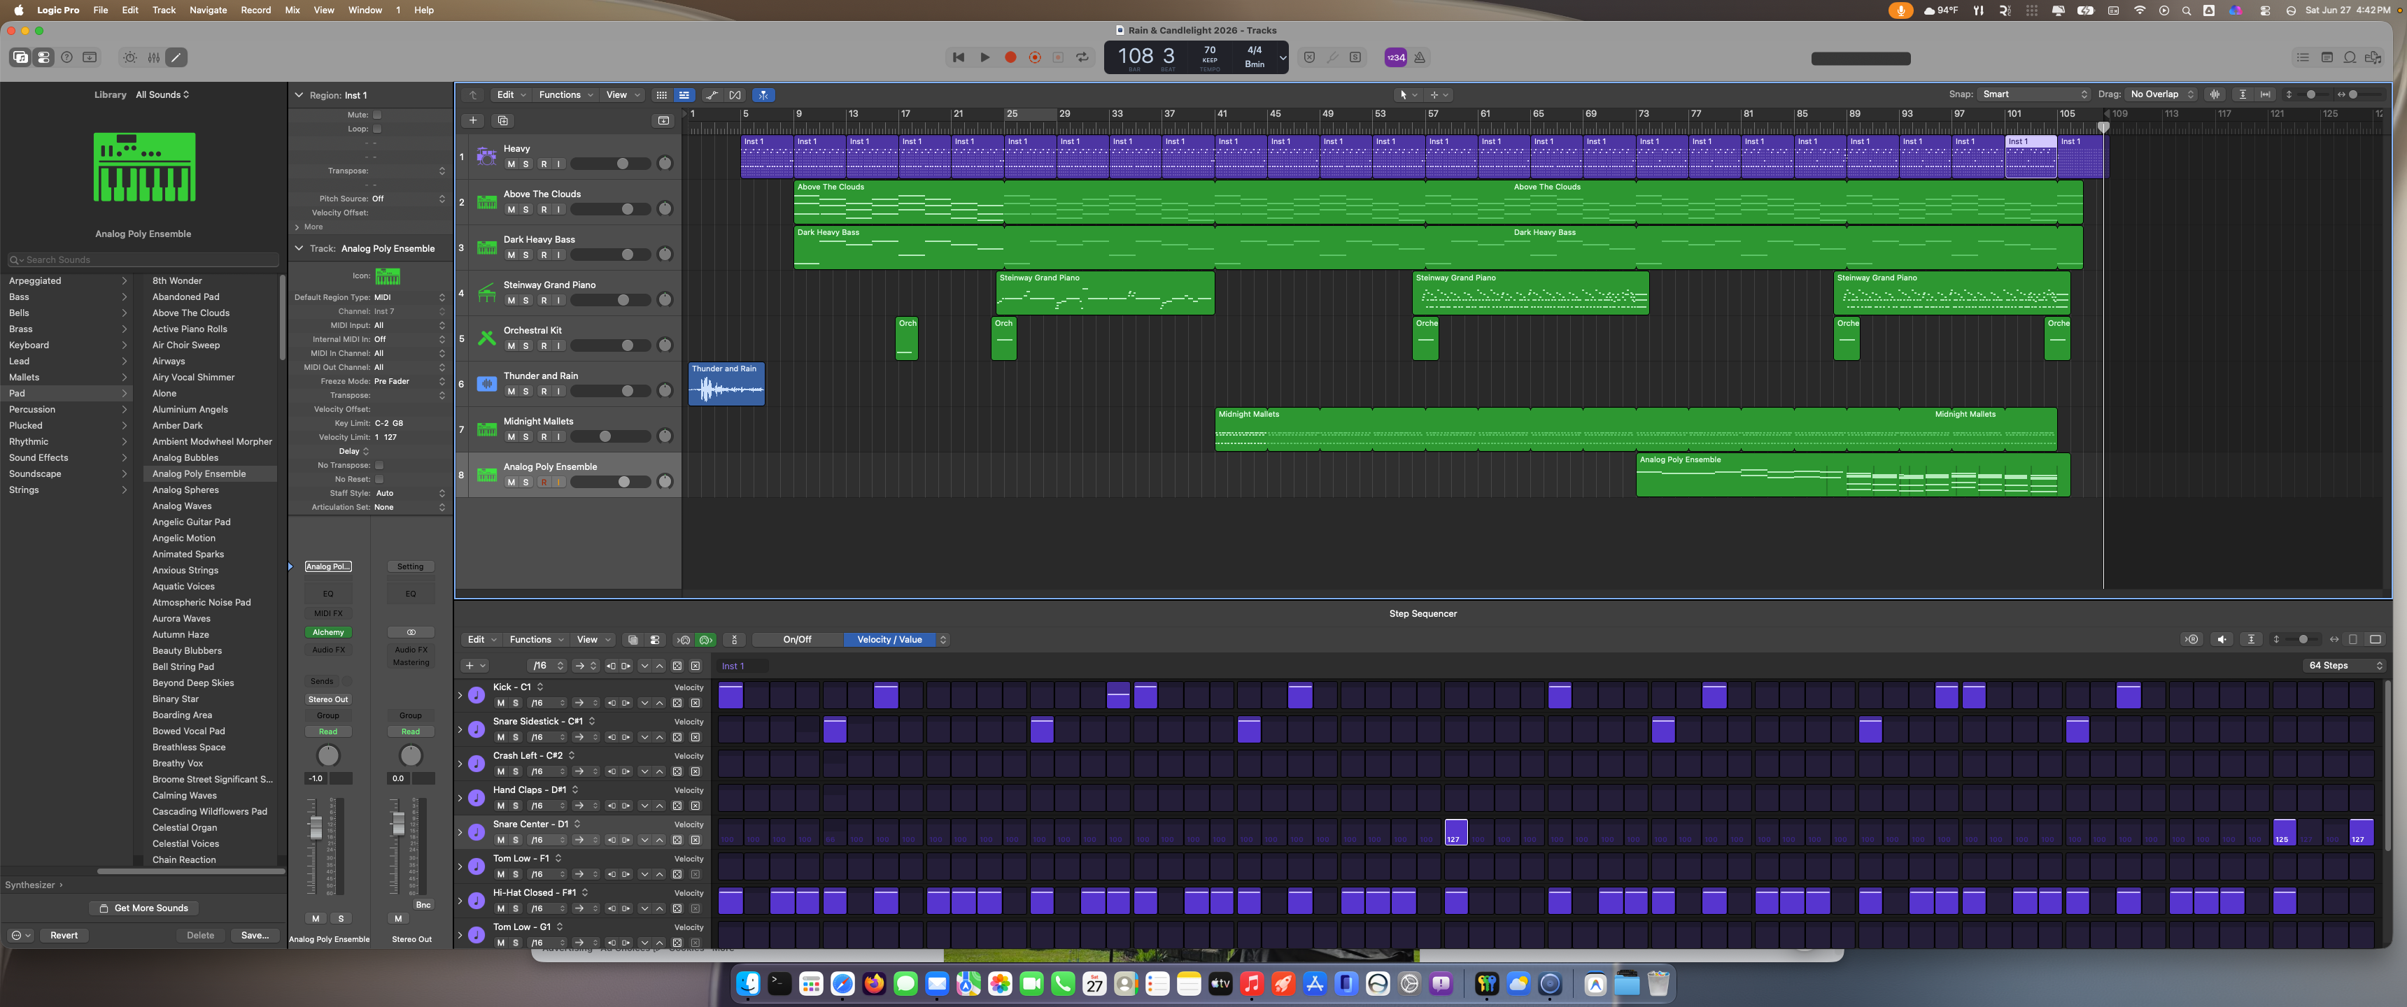Screen dimensions: 2407x1007
Task: Click the Stereo Out output slot
Action: pyautogui.click(x=328, y=700)
